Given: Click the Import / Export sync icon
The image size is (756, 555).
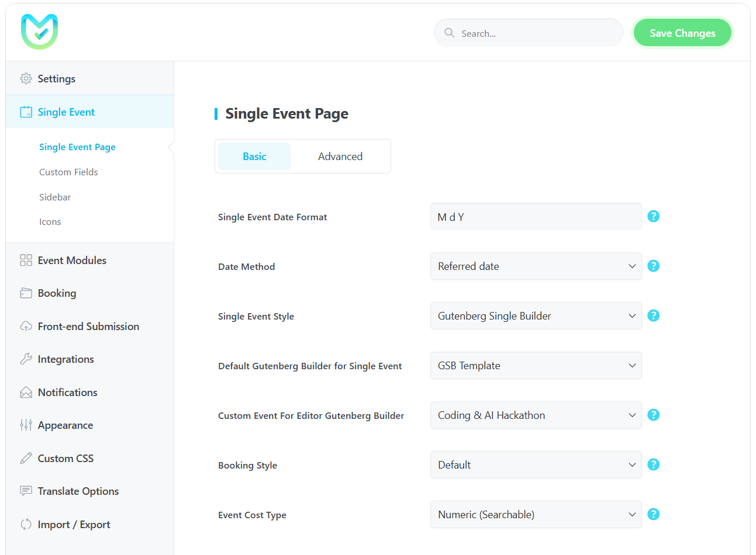Looking at the screenshot, I should (x=26, y=524).
